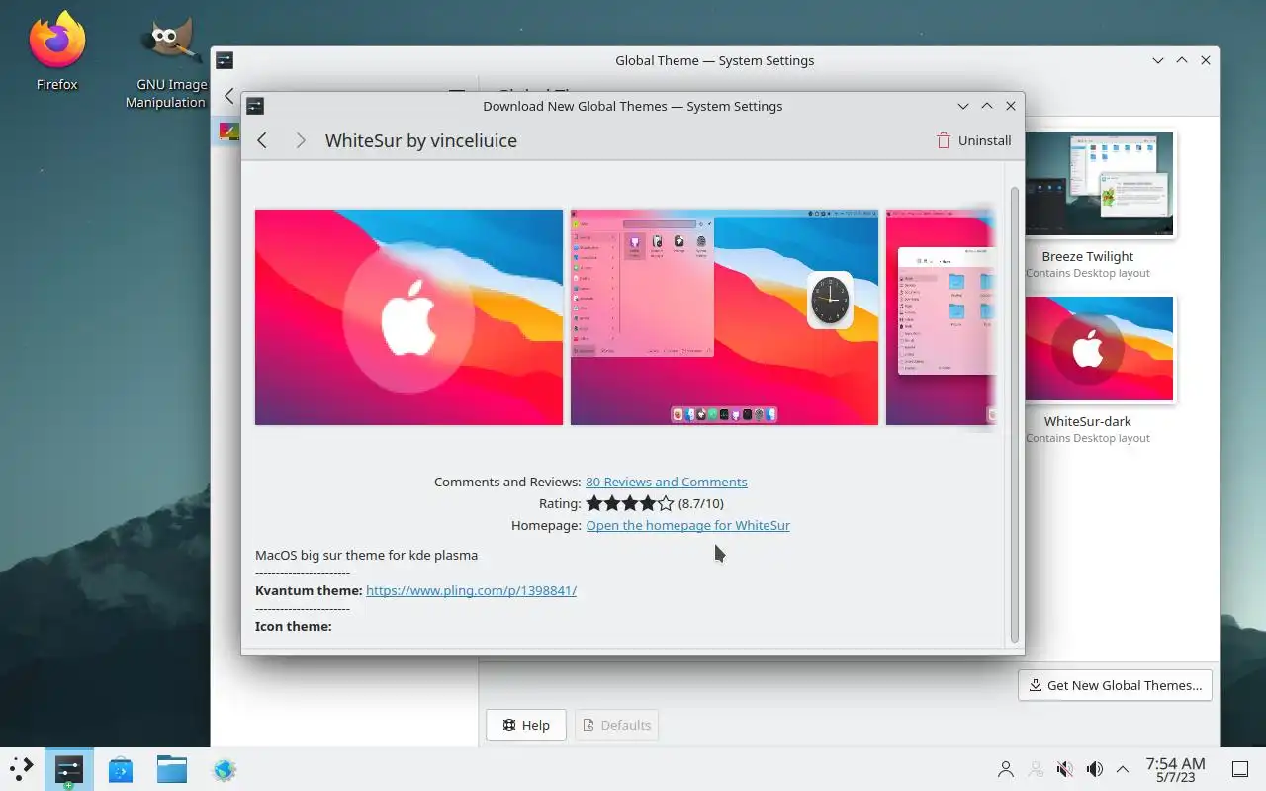The width and height of the screenshot is (1266, 791).
Task: Select the WhiteSur-dark global theme
Action: coord(1087,371)
